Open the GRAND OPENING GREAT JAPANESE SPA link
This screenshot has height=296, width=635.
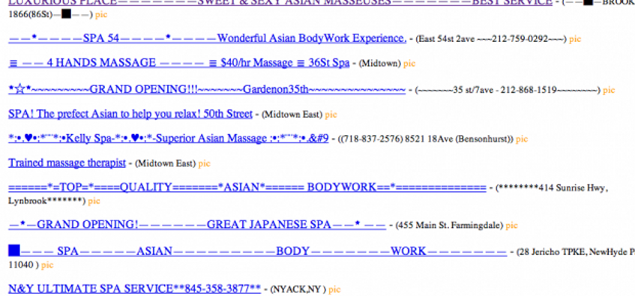point(197,224)
